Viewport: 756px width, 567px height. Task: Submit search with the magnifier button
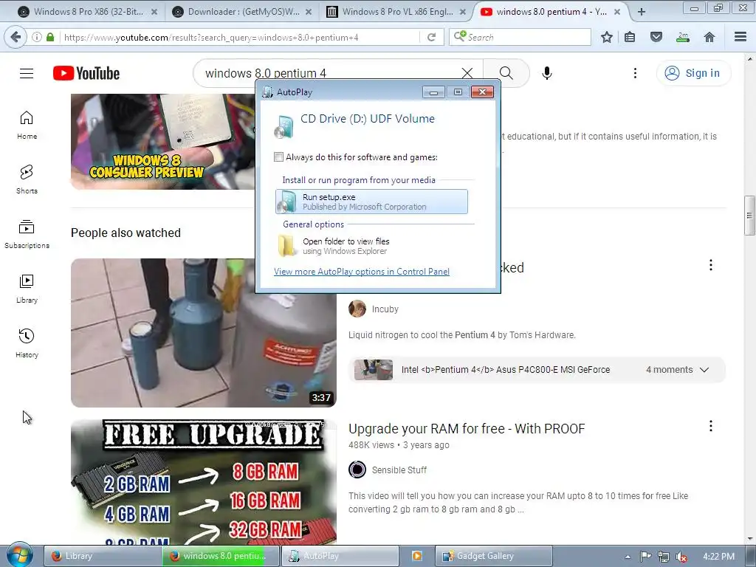[x=506, y=73]
